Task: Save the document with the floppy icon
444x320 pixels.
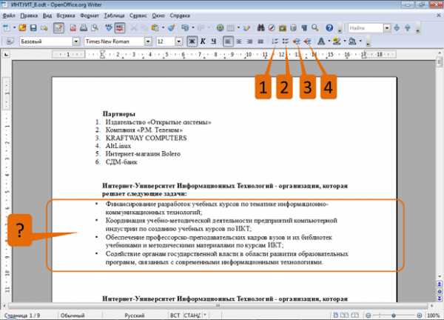Action: [33, 27]
